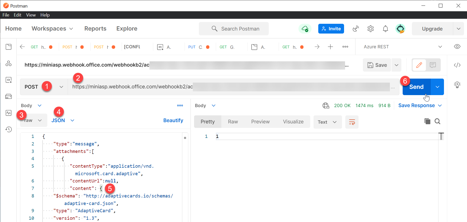This screenshot has height=222, width=467.
Task: Open the File menu
Action: [x=6, y=15]
